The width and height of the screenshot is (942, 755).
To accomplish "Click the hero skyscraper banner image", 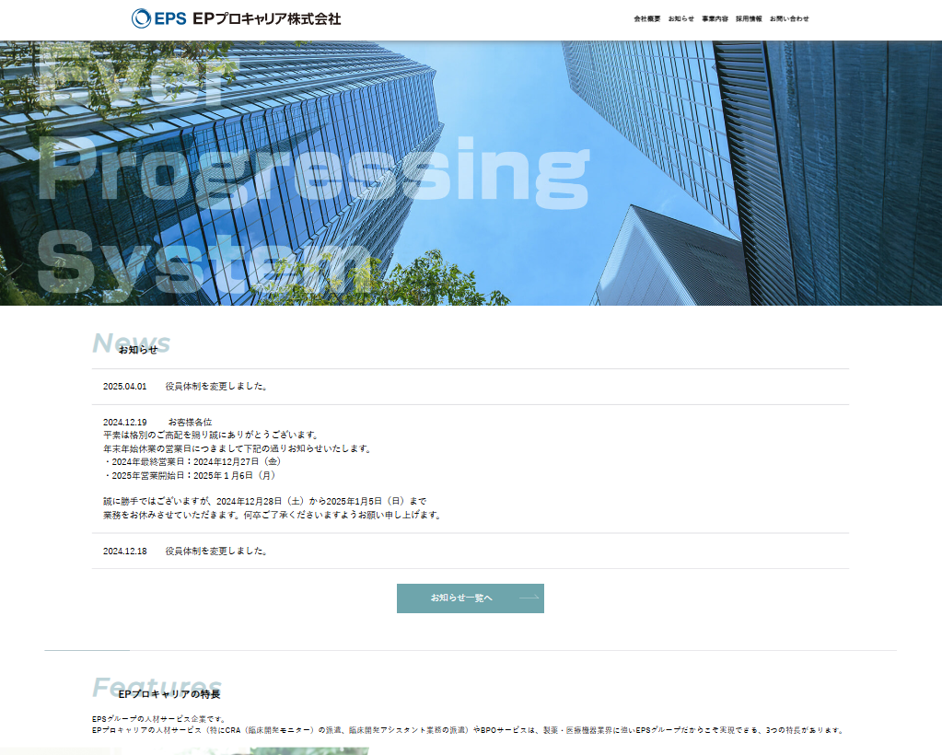I will [x=471, y=172].
